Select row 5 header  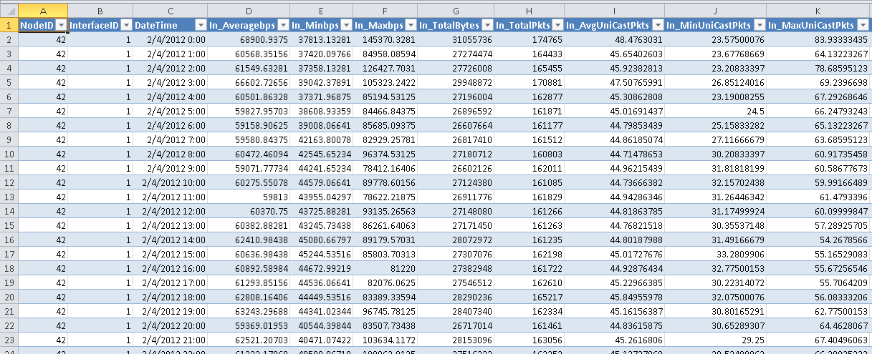[x=9, y=82]
